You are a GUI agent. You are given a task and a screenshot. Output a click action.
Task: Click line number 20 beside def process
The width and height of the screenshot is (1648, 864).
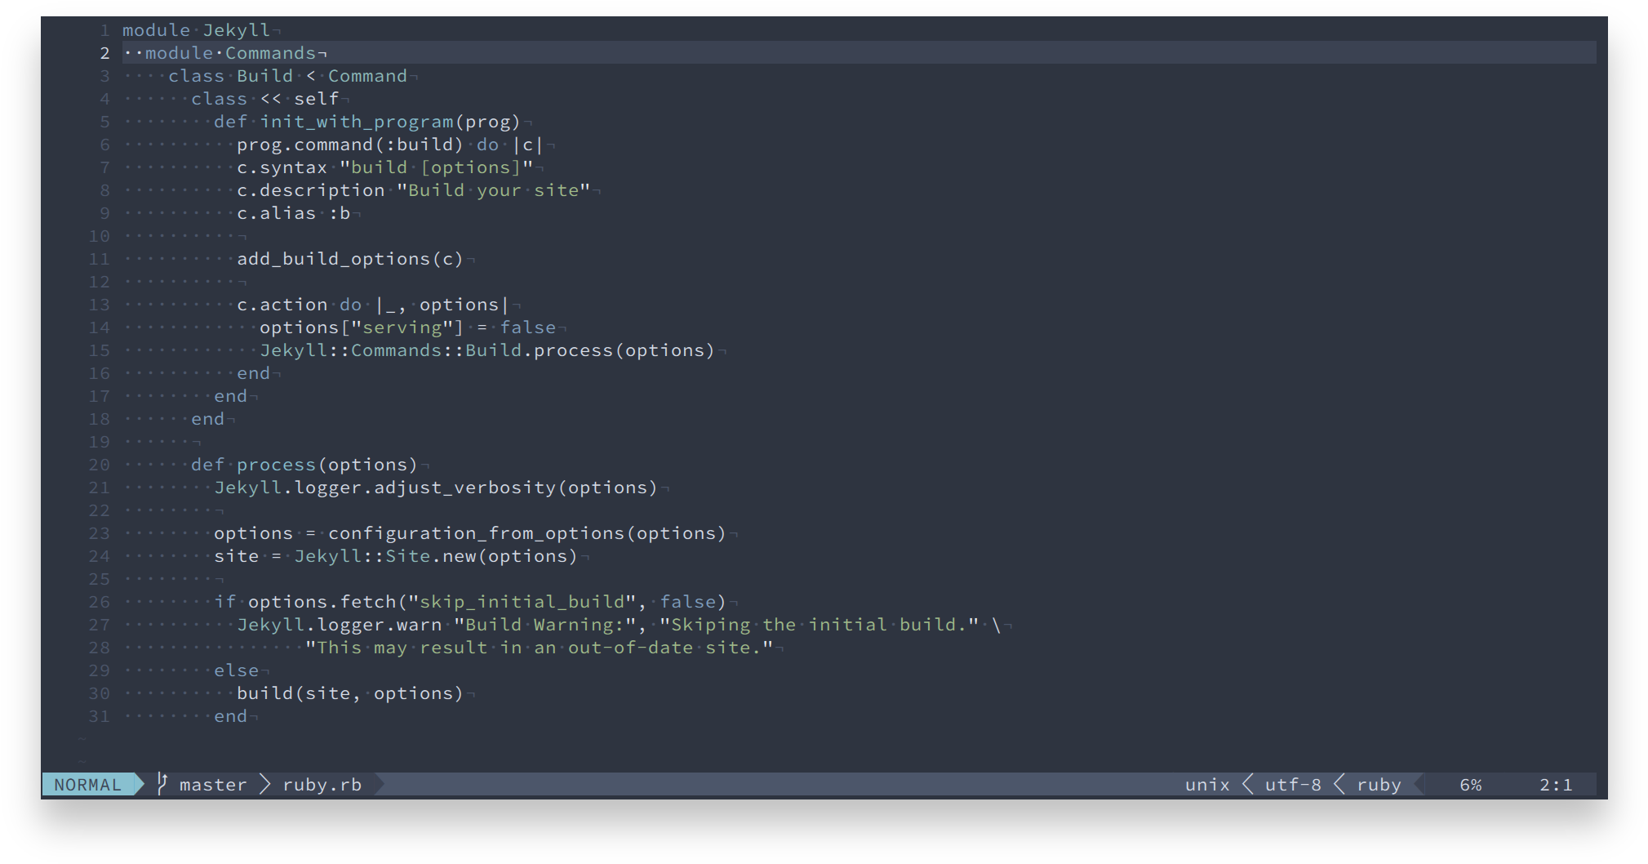click(98, 465)
